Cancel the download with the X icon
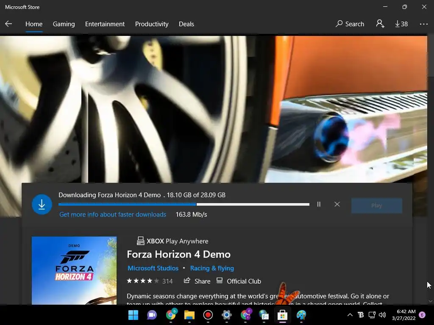This screenshot has width=434, height=325. coord(337,204)
